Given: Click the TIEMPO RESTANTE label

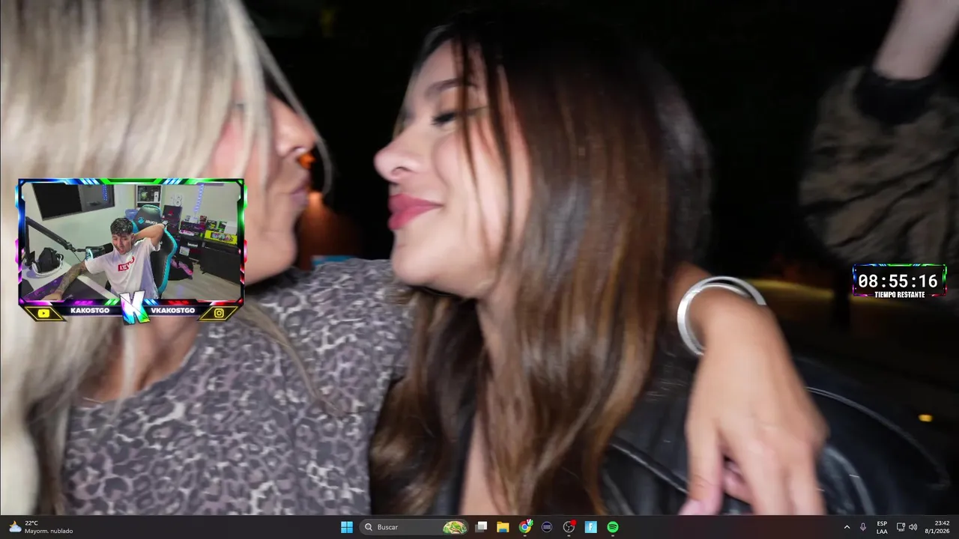Looking at the screenshot, I should 899,294.
